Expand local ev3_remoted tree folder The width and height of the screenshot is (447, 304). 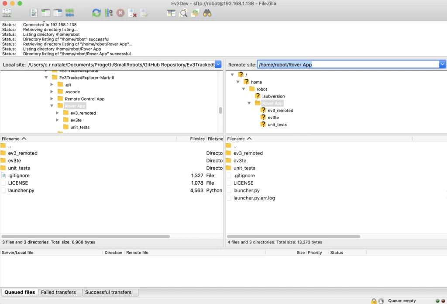point(57,113)
